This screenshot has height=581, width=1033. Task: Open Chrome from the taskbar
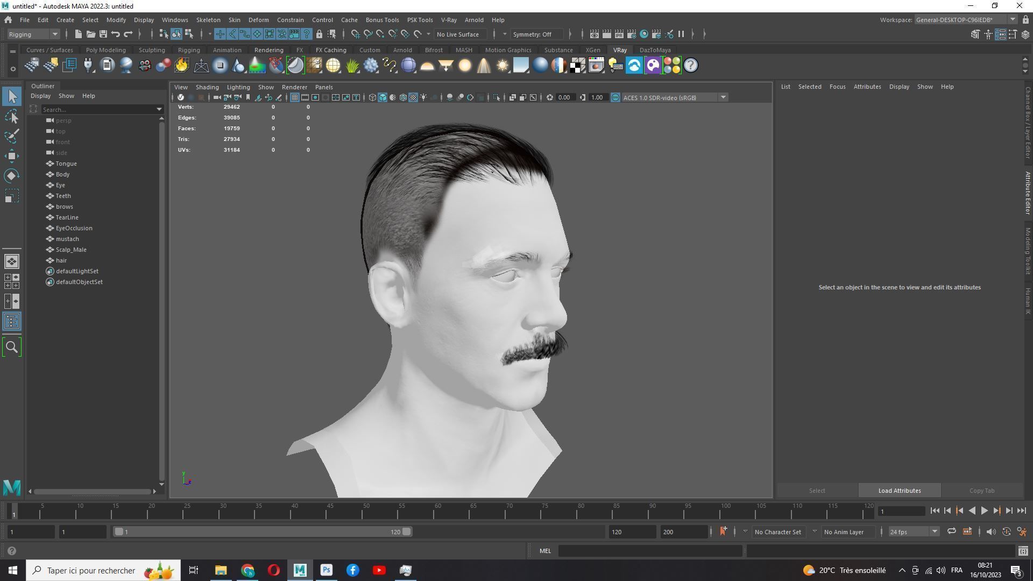(x=247, y=570)
